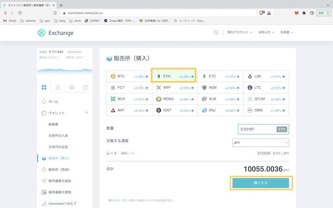
Task: Click the Coincheck Exchange logo icon
Action: pyautogui.click(x=42, y=33)
